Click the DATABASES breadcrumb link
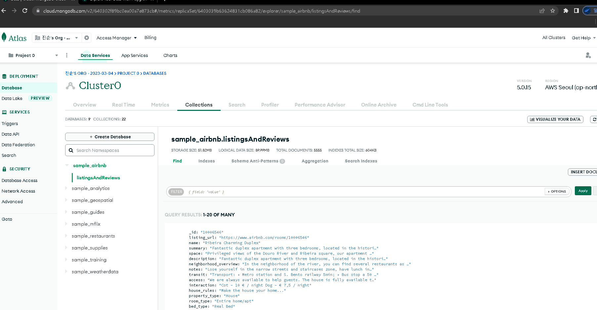The width and height of the screenshot is (597, 310). [155, 73]
